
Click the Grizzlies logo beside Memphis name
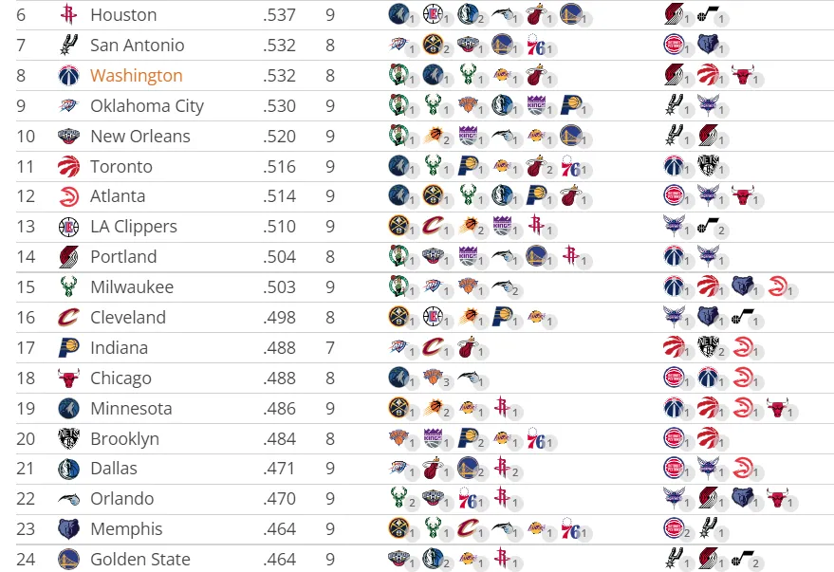[68, 529]
